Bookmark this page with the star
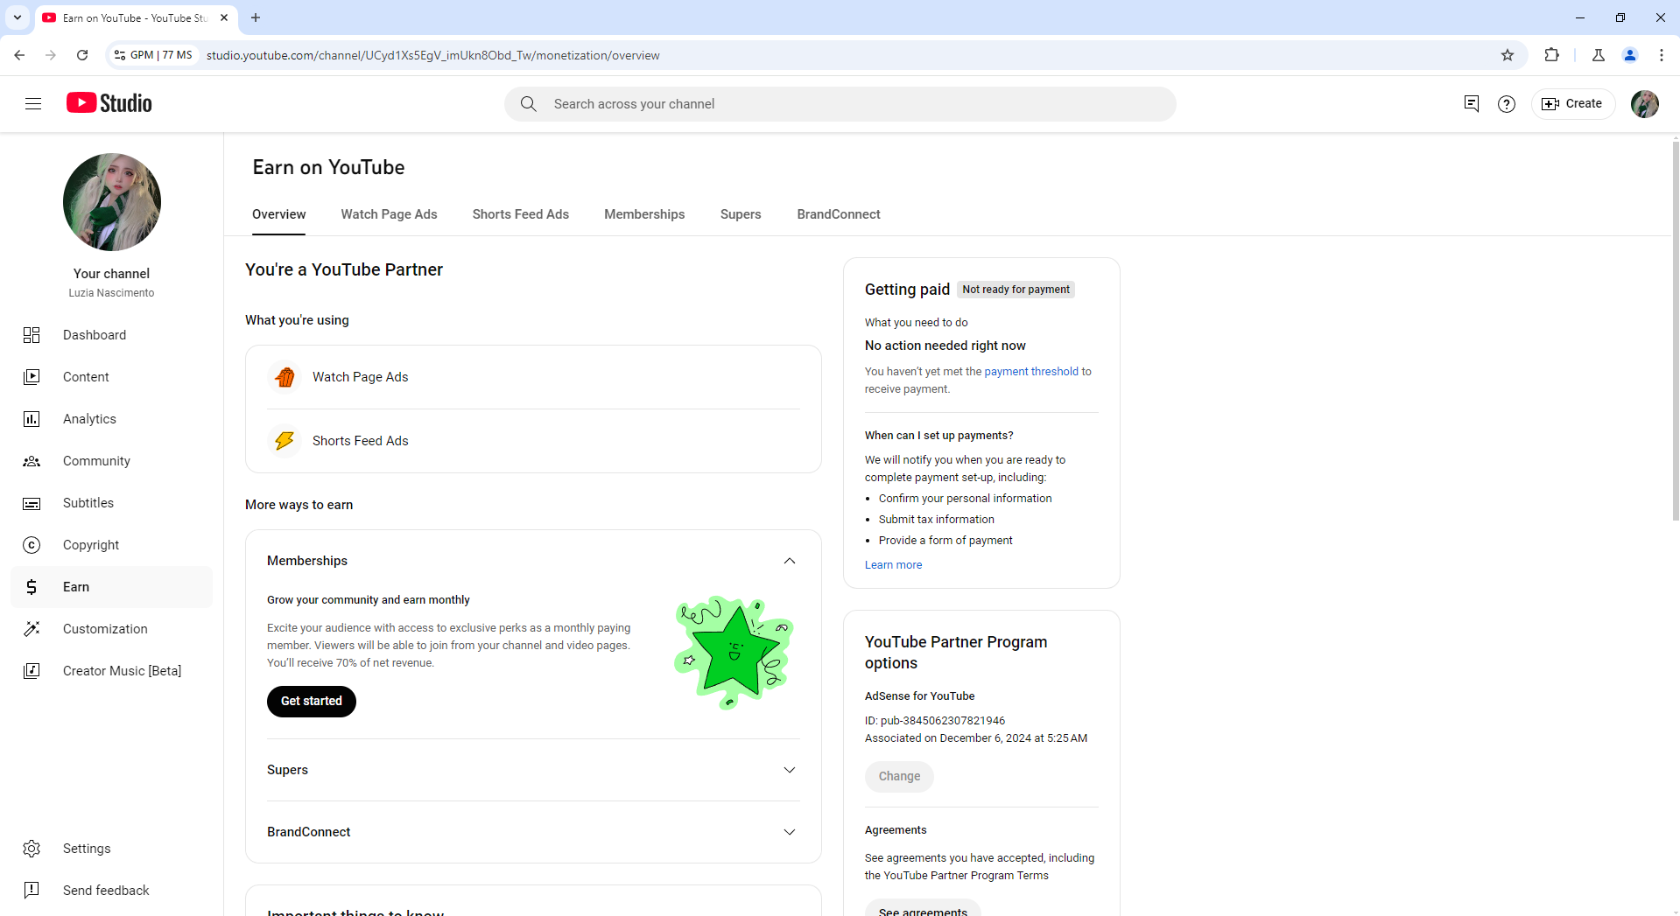This screenshot has height=916, width=1680. [x=1508, y=55]
